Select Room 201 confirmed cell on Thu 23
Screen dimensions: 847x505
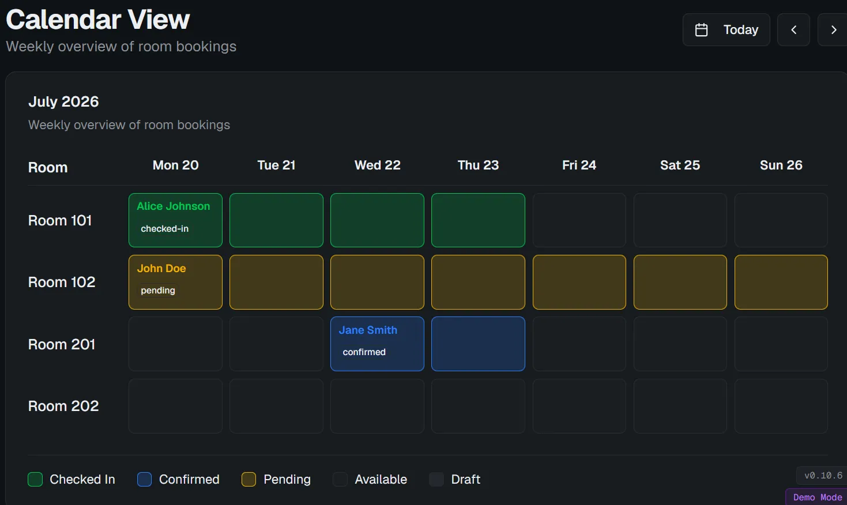click(x=478, y=344)
